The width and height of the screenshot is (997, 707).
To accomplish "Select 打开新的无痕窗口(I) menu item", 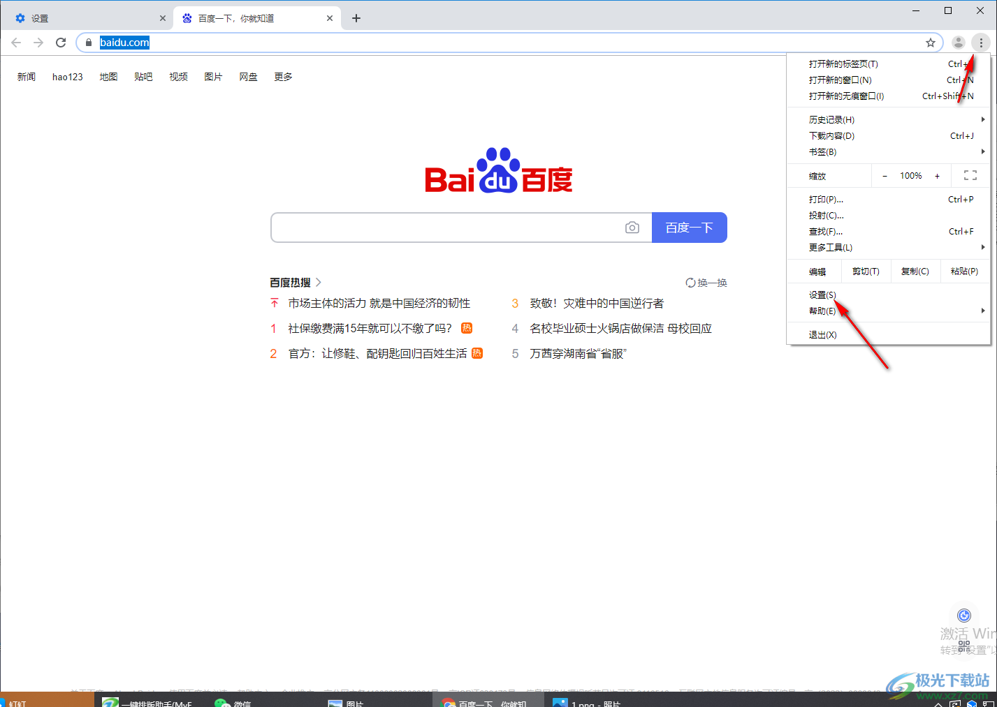I will [889, 96].
